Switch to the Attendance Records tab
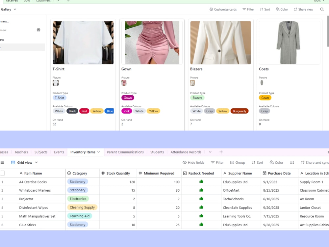The height and width of the screenshot is (247, 329). [x=186, y=152]
